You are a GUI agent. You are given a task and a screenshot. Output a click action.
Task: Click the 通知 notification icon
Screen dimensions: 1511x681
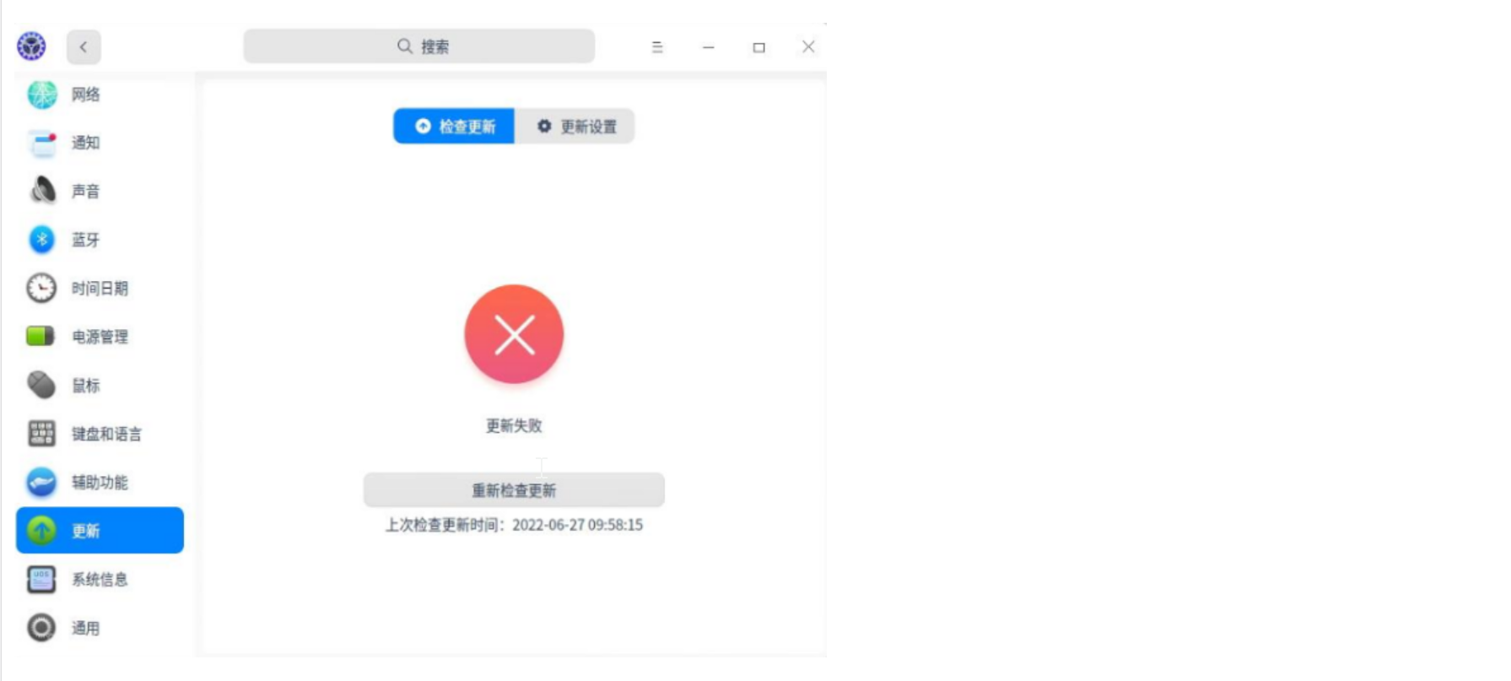[42, 143]
